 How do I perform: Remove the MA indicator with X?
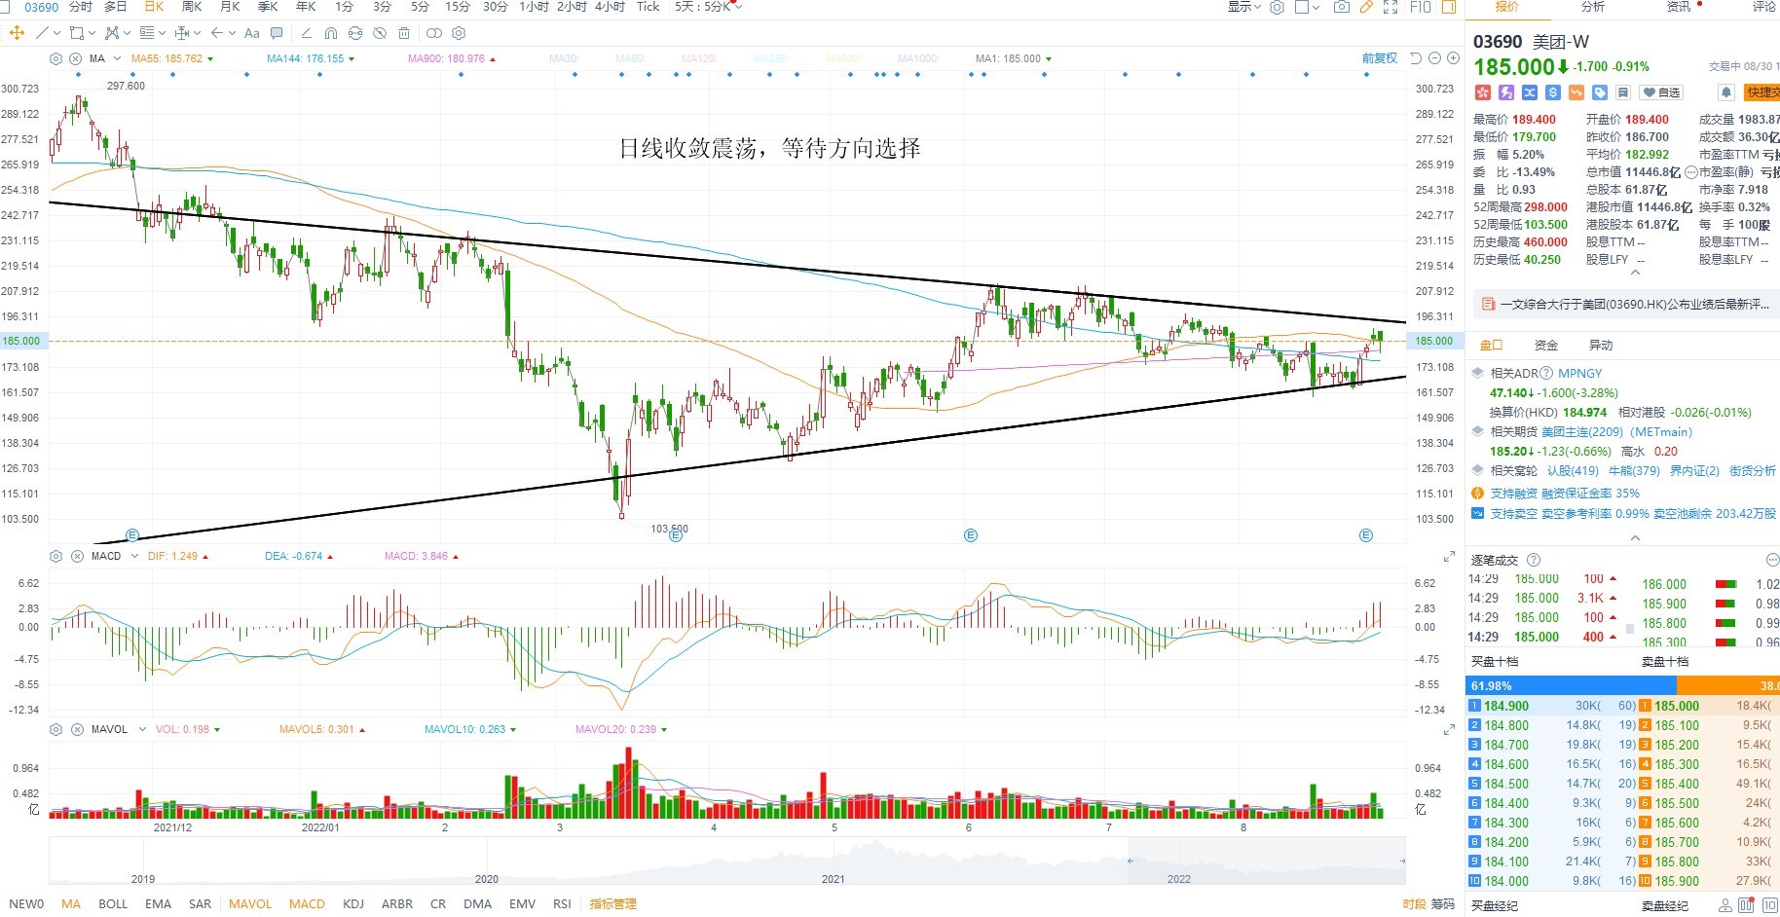tap(75, 58)
